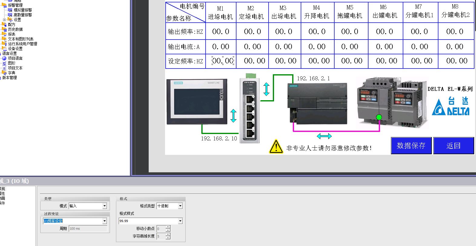Open the 格式样式 99.99 dropdown
Image resolution: width=476 pixels, height=246 pixels.
[x=180, y=221]
